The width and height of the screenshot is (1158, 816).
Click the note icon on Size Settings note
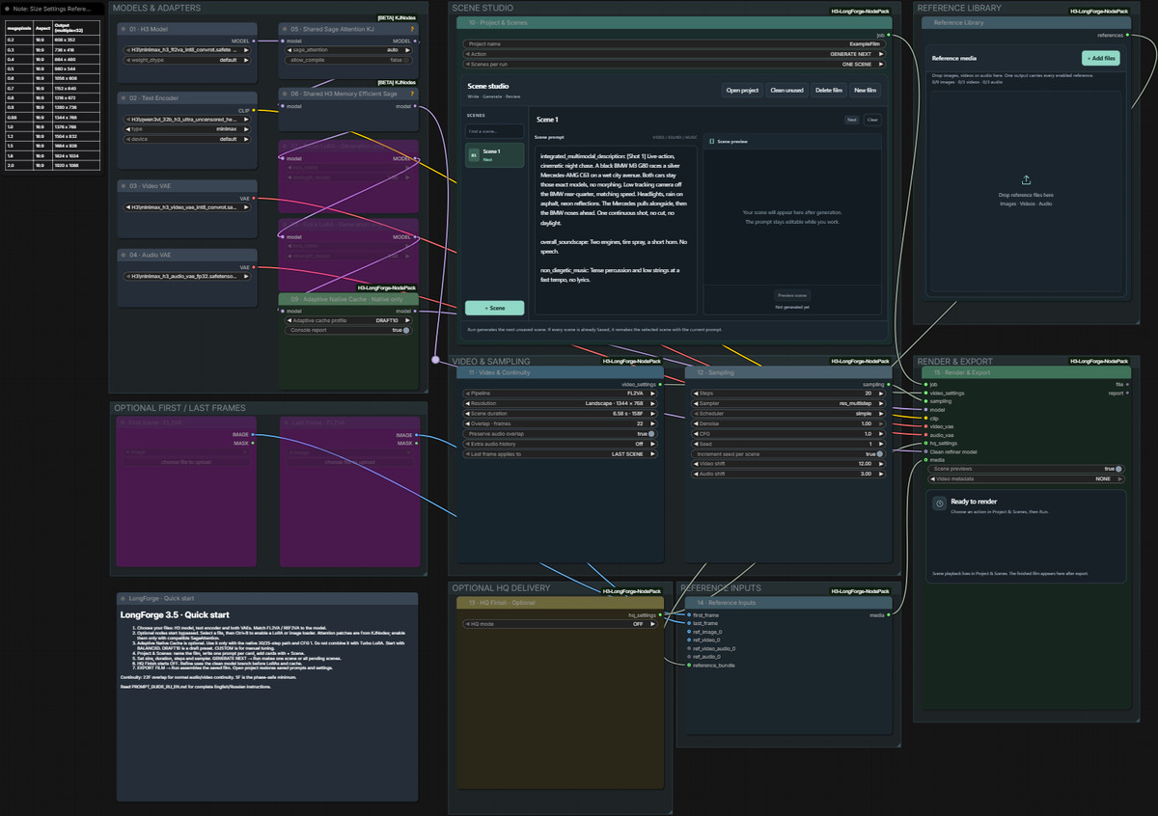click(8, 8)
